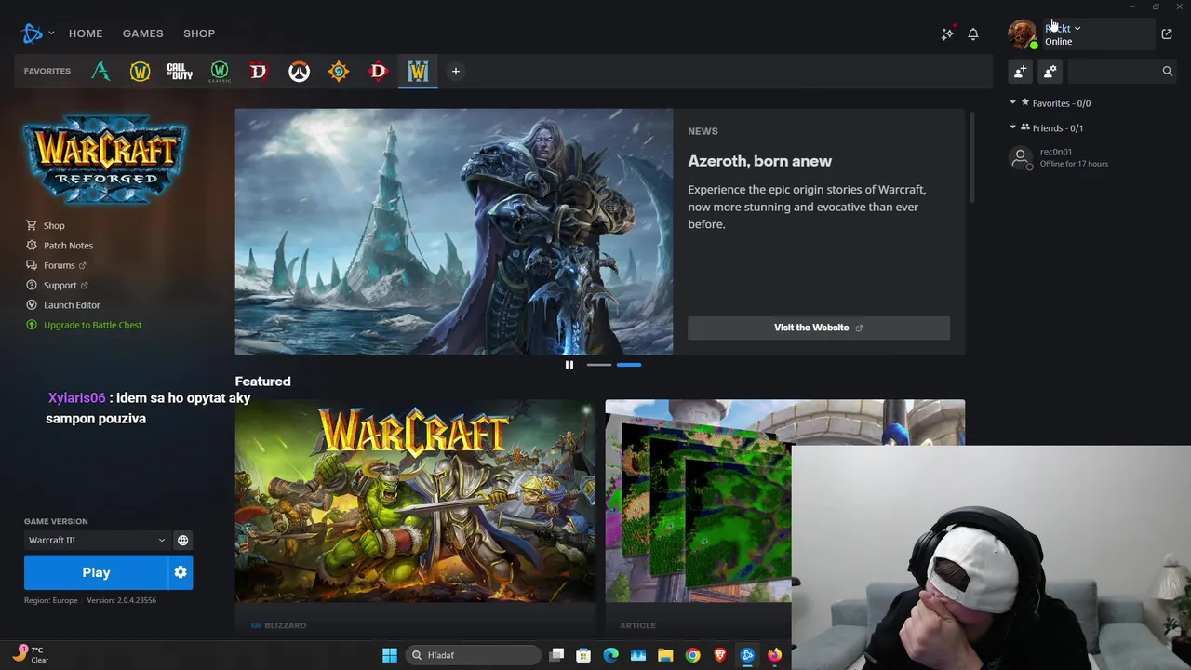Select Diablo Immortal red diamond icon

[378, 71]
